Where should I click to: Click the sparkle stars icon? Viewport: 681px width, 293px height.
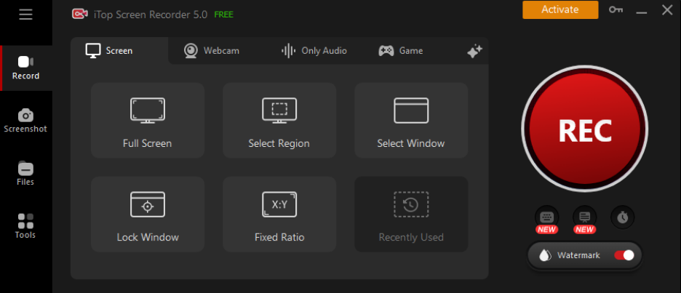coord(474,51)
